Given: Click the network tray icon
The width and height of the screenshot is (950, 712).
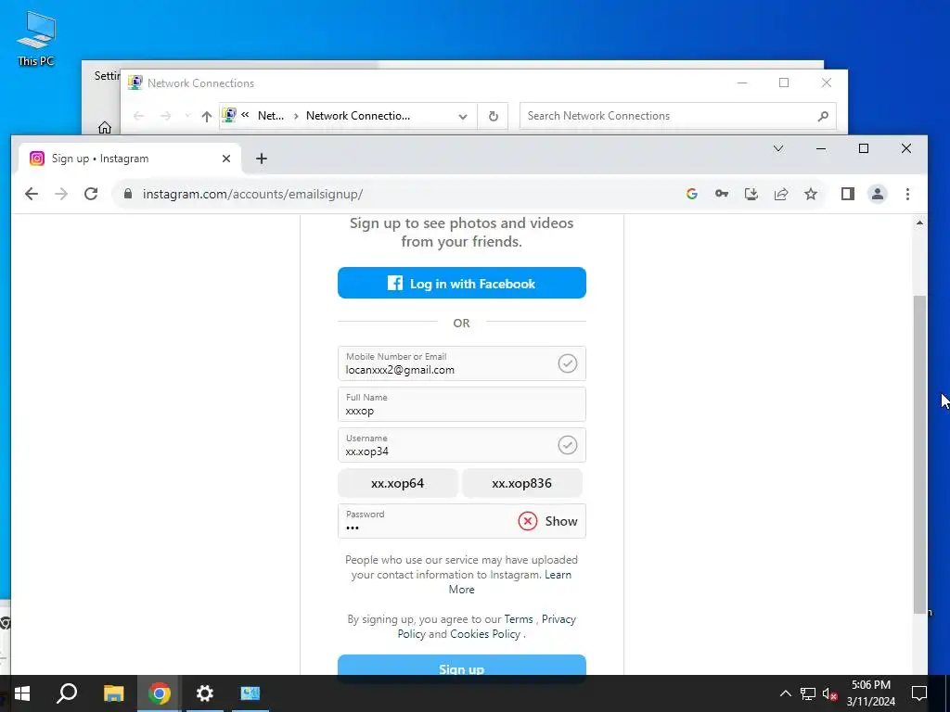Looking at the screenshot, I should coord(808,693).
